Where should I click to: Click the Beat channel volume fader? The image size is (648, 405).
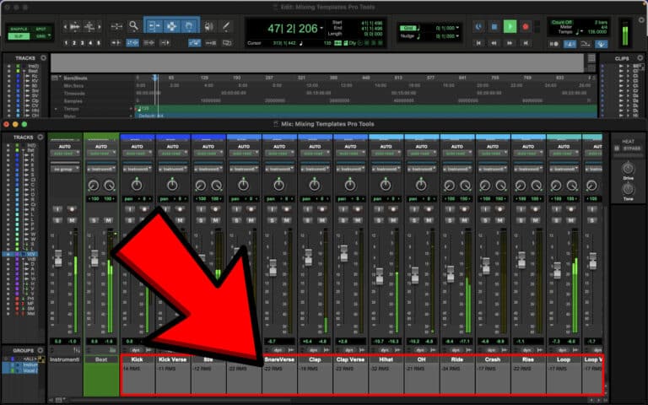[94, 257]
